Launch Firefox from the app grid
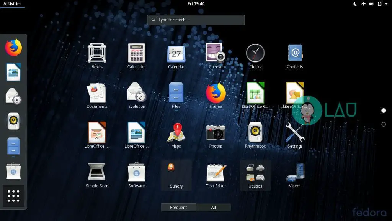392x221 pixels. [x=216, y=95]
